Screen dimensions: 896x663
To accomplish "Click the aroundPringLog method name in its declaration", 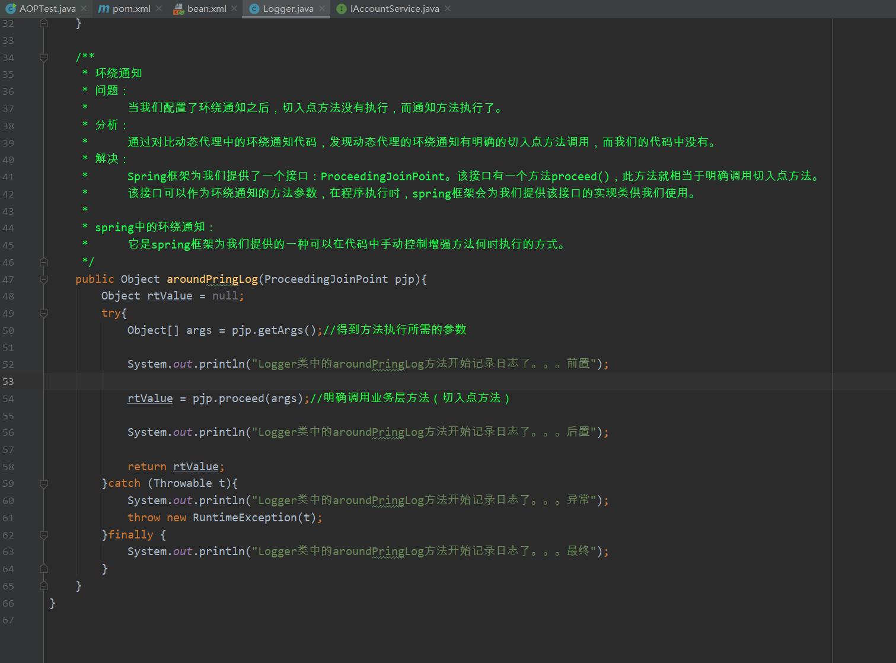I will [x=212, y=279].
